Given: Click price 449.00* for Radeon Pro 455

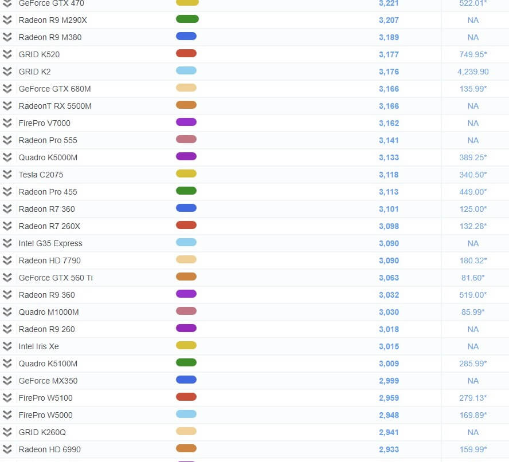Looking at the screenshot, I should tap(473, 192).
